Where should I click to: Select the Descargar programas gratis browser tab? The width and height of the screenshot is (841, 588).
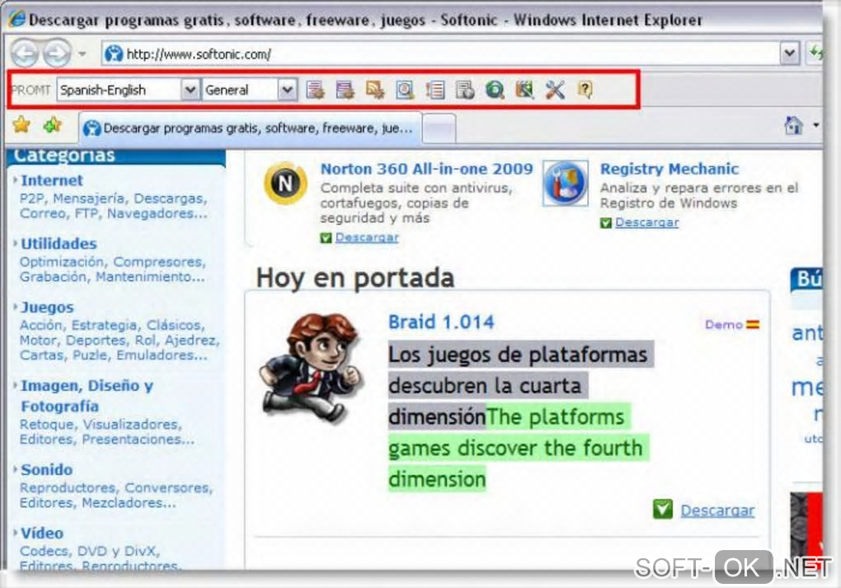pyautogui.click(x=251, y=128)
